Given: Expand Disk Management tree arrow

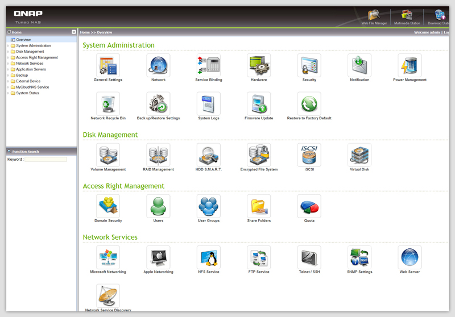Looking at the screenshot, I should 8,52.
